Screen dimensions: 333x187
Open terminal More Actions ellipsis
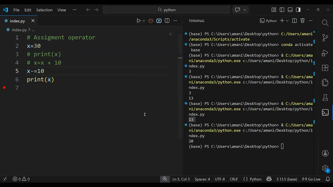311,21
